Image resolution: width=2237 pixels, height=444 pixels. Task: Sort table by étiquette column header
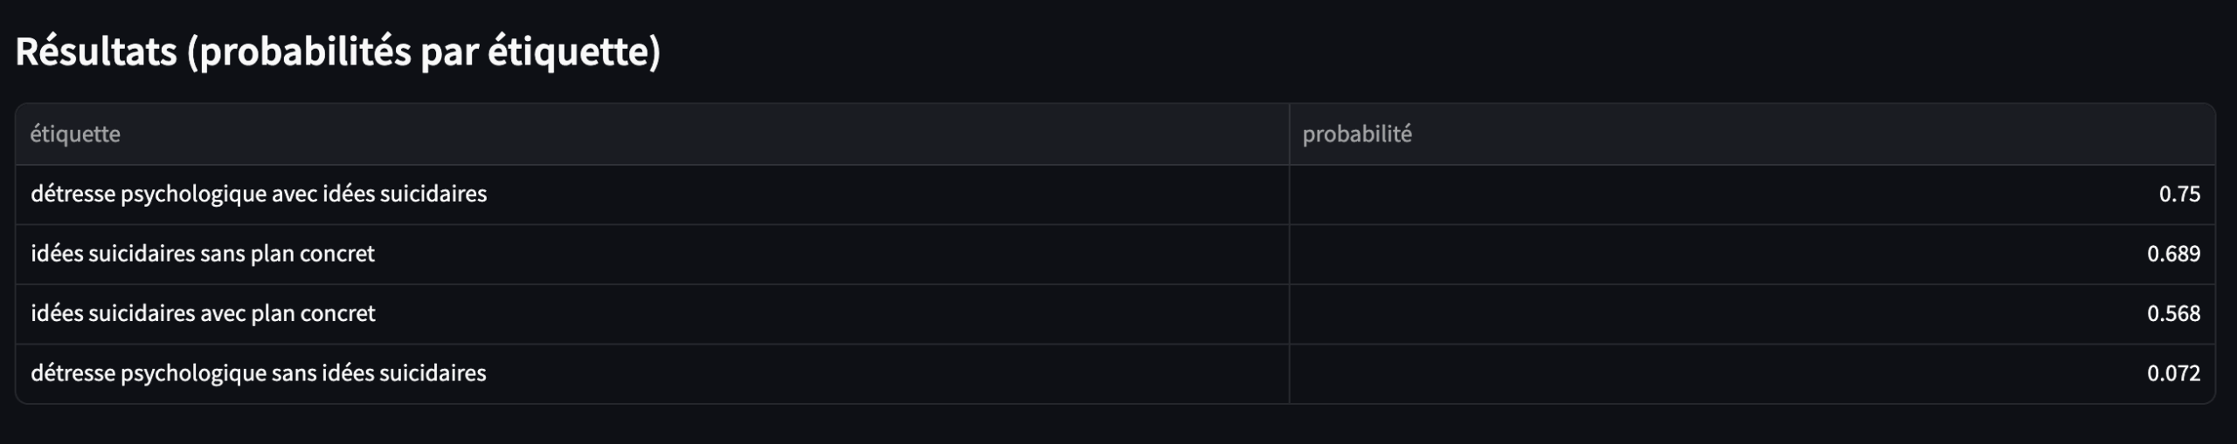pyautogui.click(x=75, y=134)
